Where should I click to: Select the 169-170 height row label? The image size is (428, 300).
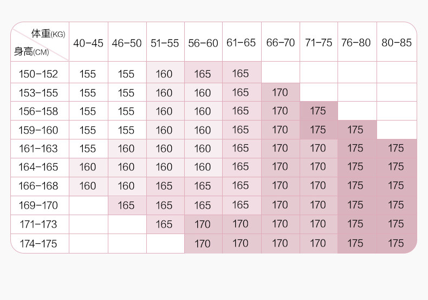click(38, 205)
